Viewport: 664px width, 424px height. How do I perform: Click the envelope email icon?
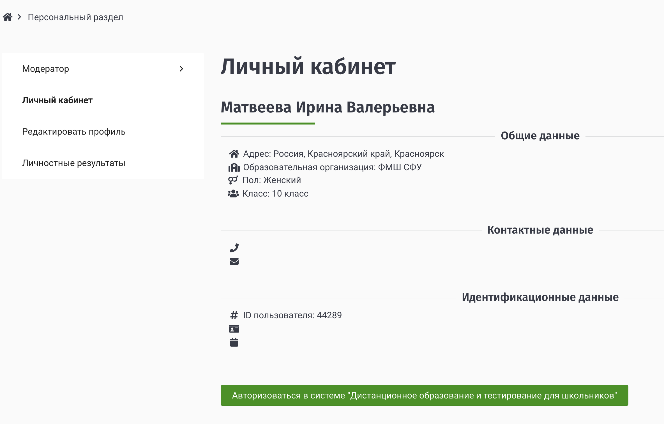[234, 261]
